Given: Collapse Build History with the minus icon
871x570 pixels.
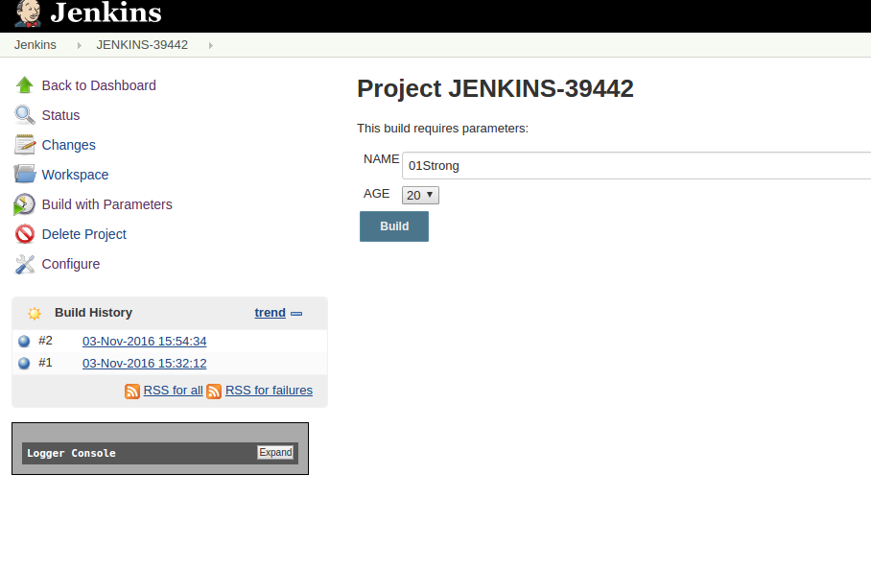Looking at the screenshot, I should click(296, 314).
